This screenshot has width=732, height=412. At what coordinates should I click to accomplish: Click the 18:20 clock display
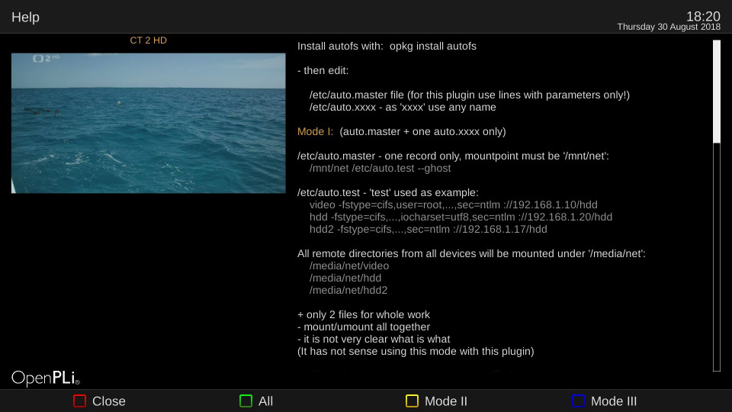click(702, 15)
